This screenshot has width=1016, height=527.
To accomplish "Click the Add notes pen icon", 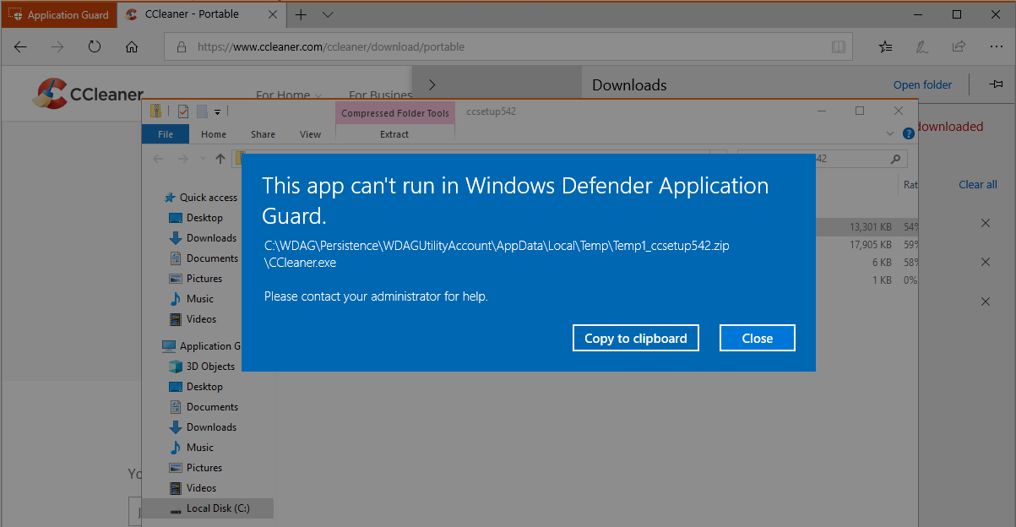I will pyautogui.click(x=922, y=47).
